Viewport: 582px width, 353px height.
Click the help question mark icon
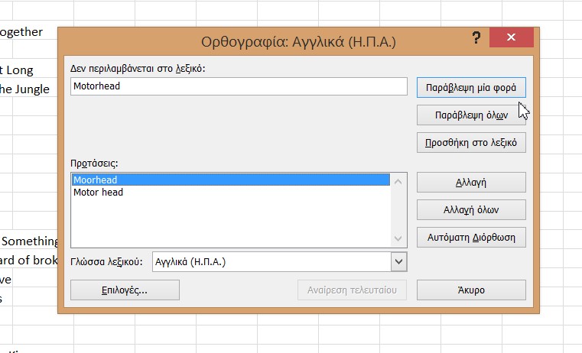click(x=476, y=39)
